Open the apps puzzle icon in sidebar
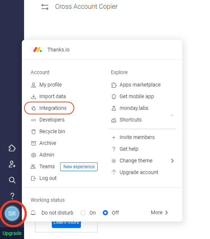Image resolution: width=210 pixels, height=239 pixels. tap(12, 148)
